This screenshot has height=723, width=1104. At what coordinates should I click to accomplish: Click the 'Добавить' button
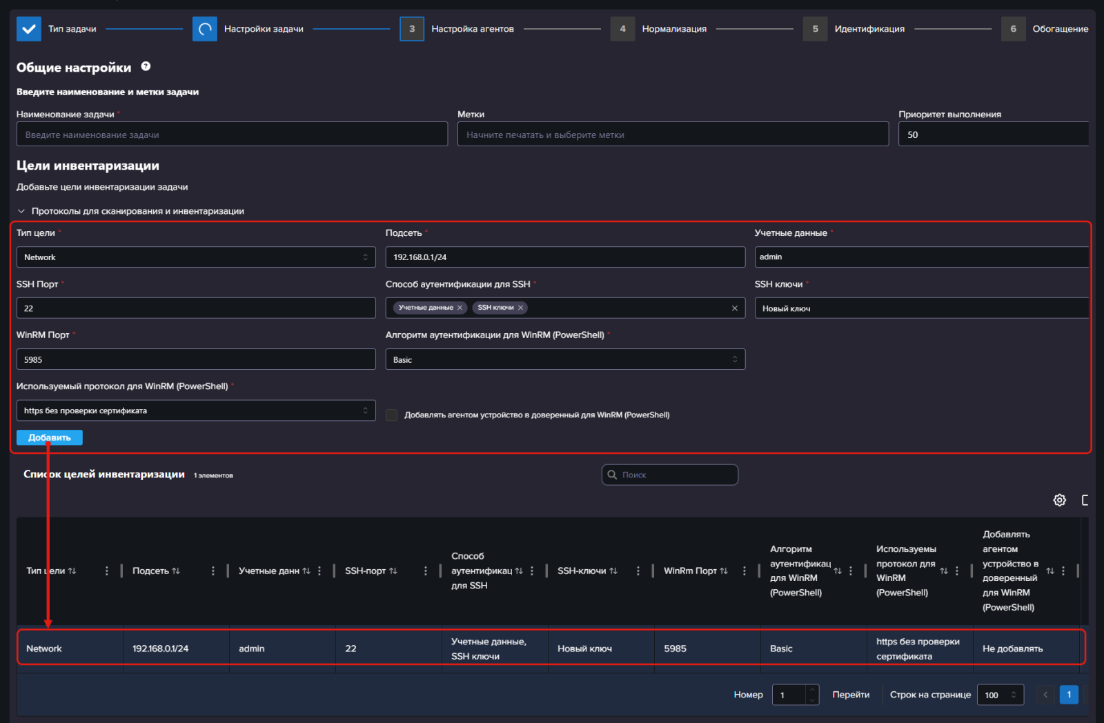(50, 437)
